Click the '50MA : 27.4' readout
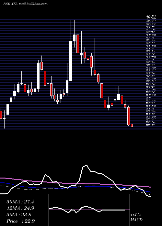162x226 pixels. point(20,202)
